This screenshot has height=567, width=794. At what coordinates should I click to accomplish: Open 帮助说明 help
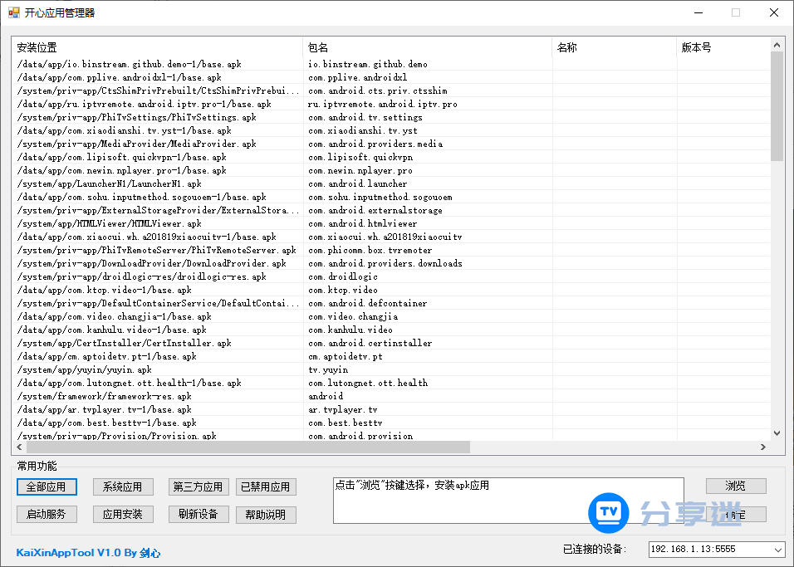[266, 514]
